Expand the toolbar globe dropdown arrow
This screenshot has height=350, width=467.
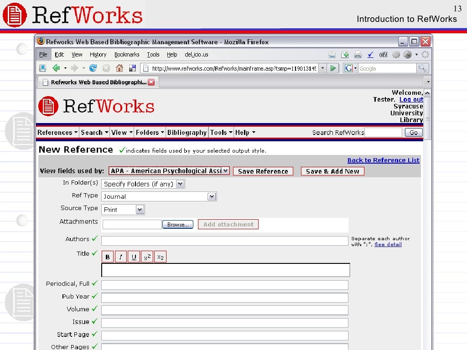click(x=416, y=55)
